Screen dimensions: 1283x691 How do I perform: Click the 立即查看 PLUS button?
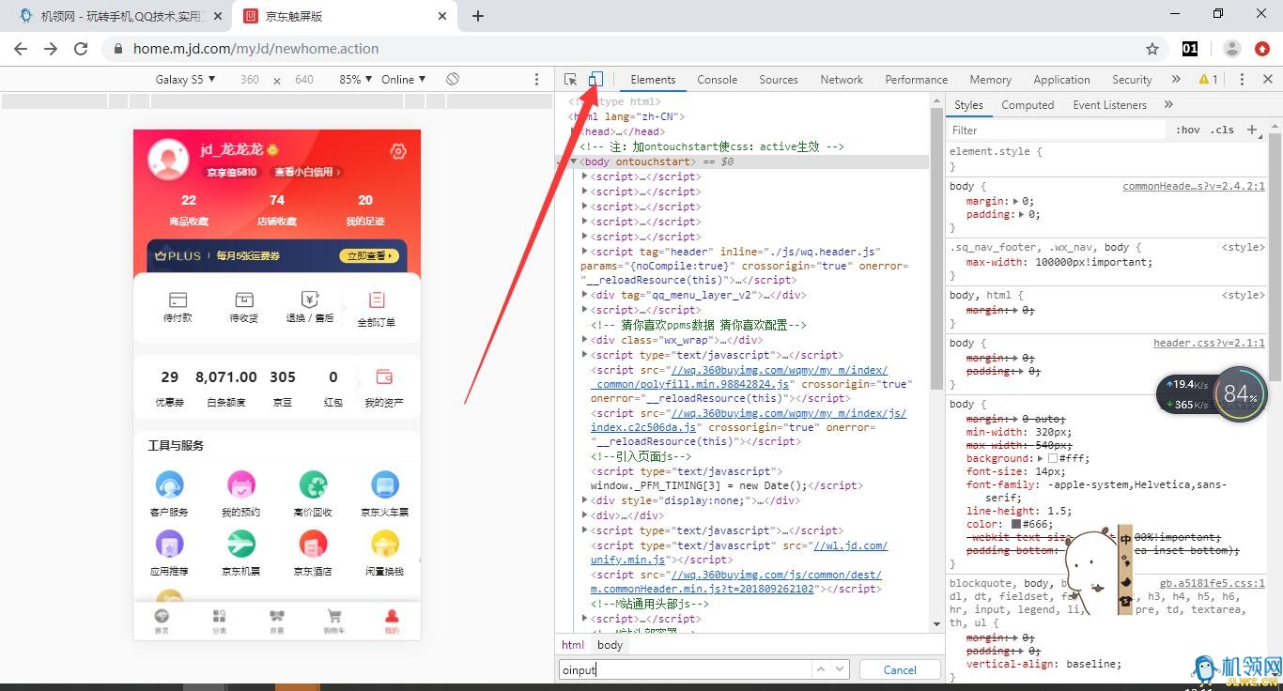pos(367,255)
